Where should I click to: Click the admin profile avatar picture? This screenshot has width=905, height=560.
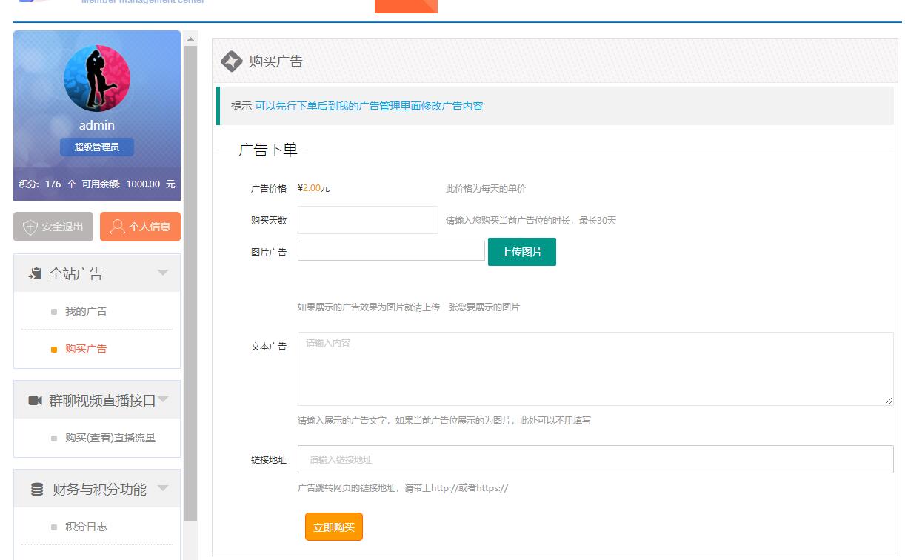(x=97, y=79)
